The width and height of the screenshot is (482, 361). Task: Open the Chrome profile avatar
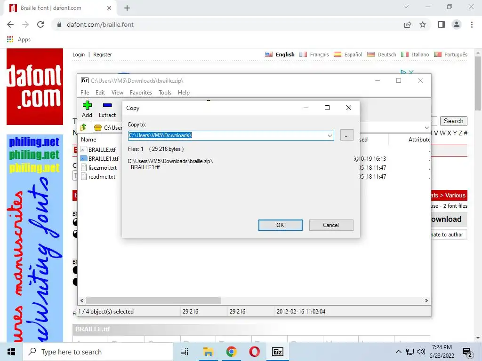point(457,24)
